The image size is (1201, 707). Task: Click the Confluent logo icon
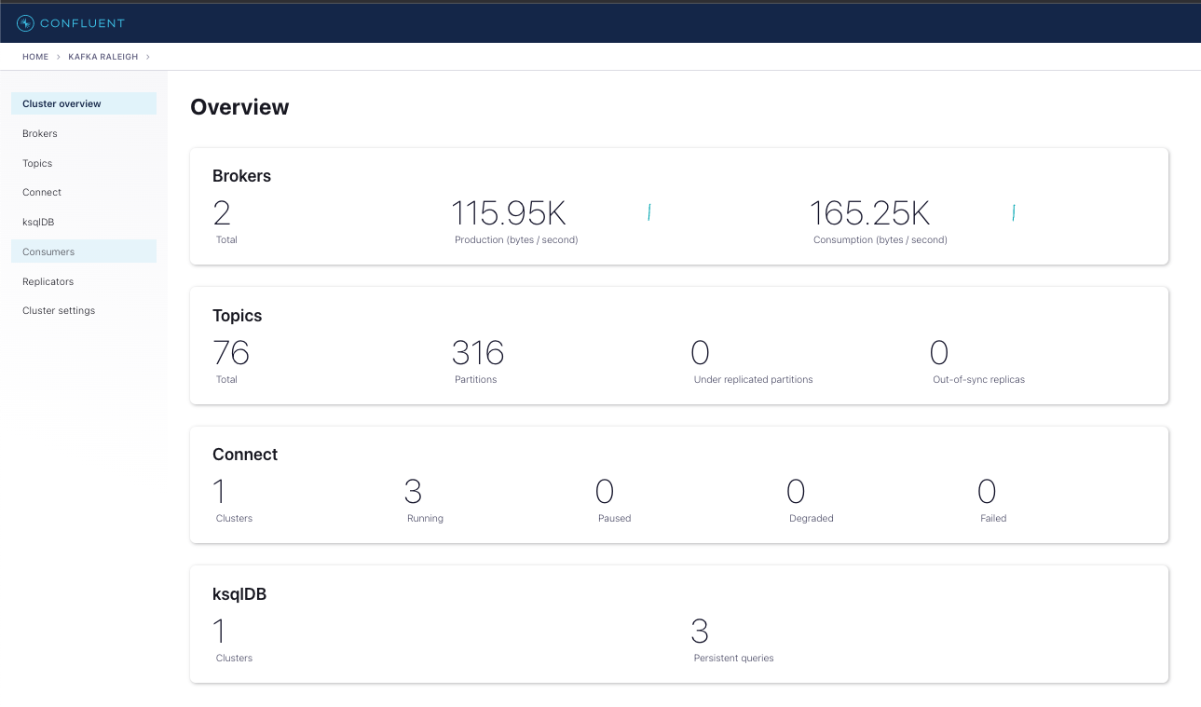(25, 23)
